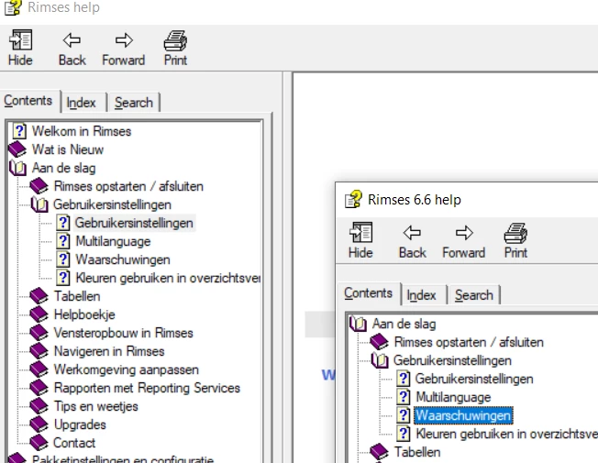This screenshot has width=598, height=463.
Task: Click Print icon in Rimses help window
Action: tap(175, 41)
